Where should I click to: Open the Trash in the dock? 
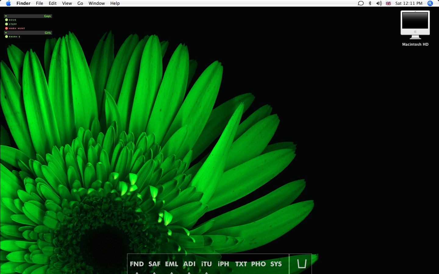point(302,264)
